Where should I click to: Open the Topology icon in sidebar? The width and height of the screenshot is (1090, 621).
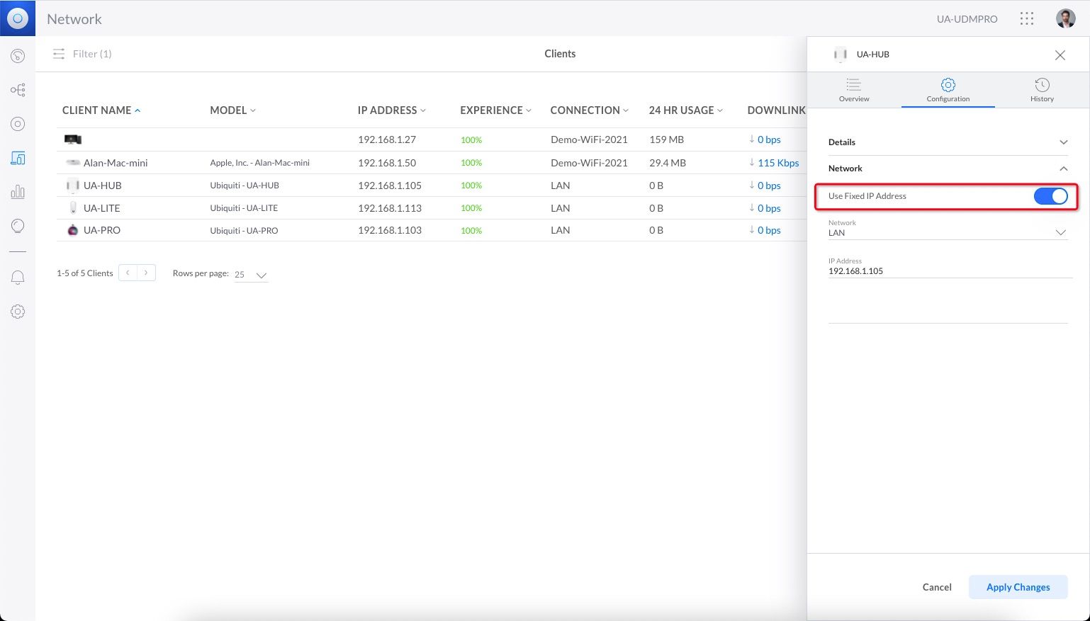tap(18, 90)
